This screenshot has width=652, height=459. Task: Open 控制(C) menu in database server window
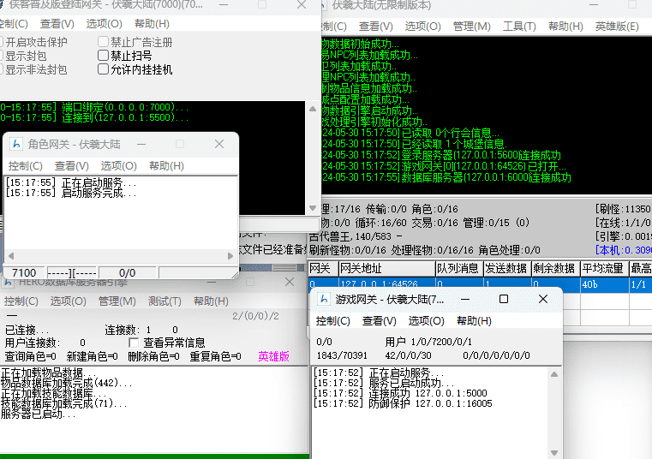[21, 301]
